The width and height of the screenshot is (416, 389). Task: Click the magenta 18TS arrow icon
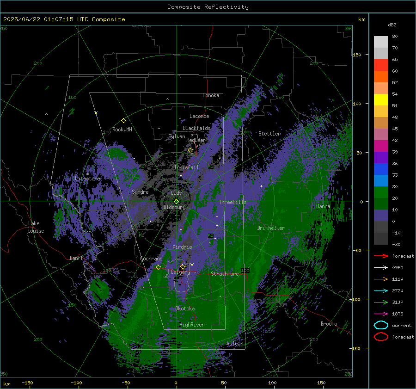381,314
